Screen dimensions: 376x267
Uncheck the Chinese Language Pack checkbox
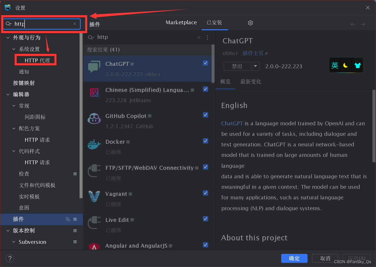tap(205, 89)
